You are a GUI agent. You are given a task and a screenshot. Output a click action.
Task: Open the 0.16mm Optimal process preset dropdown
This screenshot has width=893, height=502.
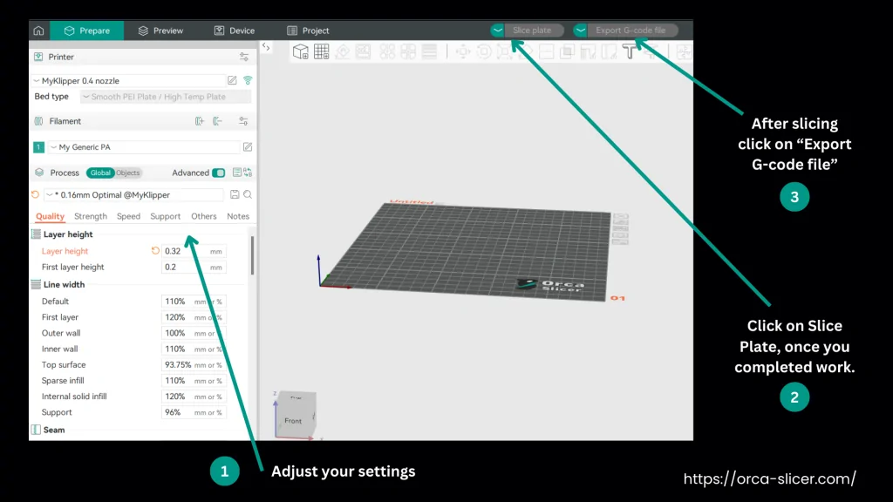[x=133, y=194]
